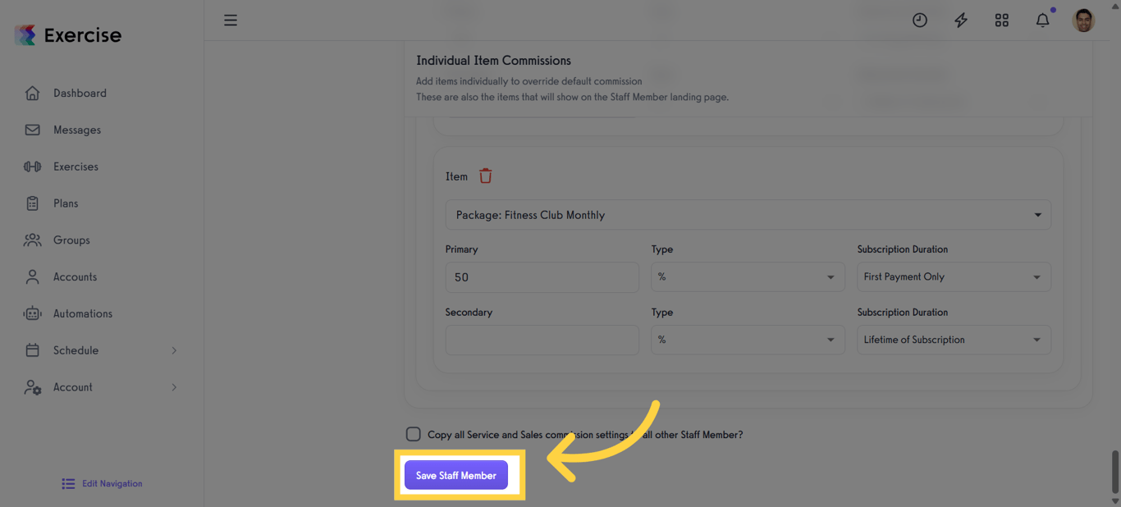Open the quick actions lightning icon

(x=960, y=20)
